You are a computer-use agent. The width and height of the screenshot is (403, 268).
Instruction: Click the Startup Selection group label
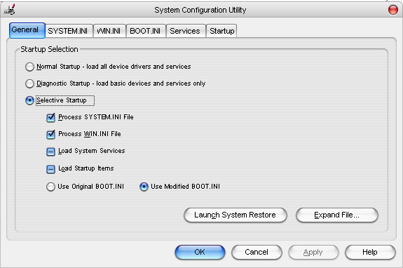49,49
